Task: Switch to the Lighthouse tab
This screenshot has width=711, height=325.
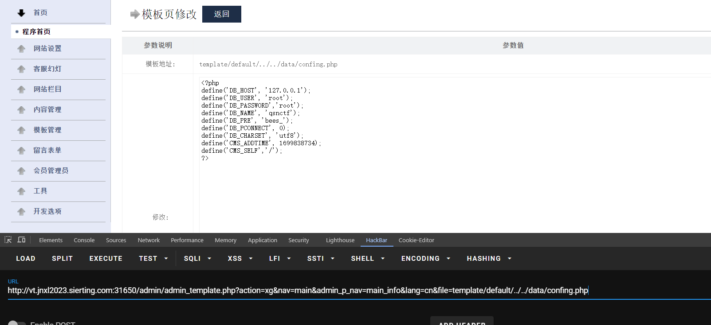Action: pos(340,240)
